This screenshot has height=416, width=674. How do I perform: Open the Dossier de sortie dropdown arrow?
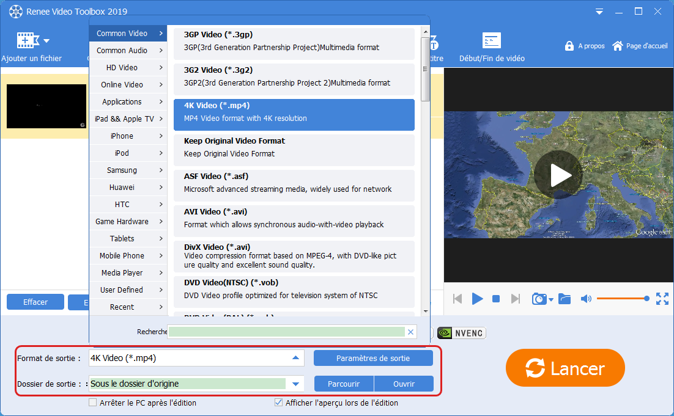[x=295, y=384]
